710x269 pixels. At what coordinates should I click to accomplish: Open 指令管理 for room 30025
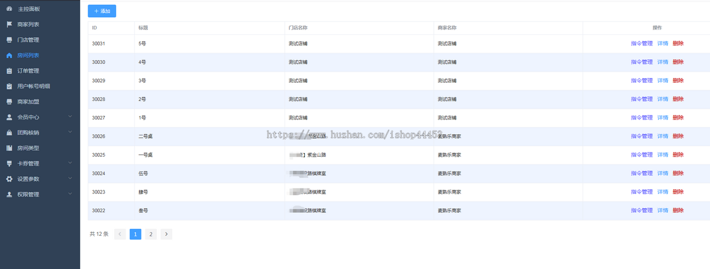coord(641,155)
